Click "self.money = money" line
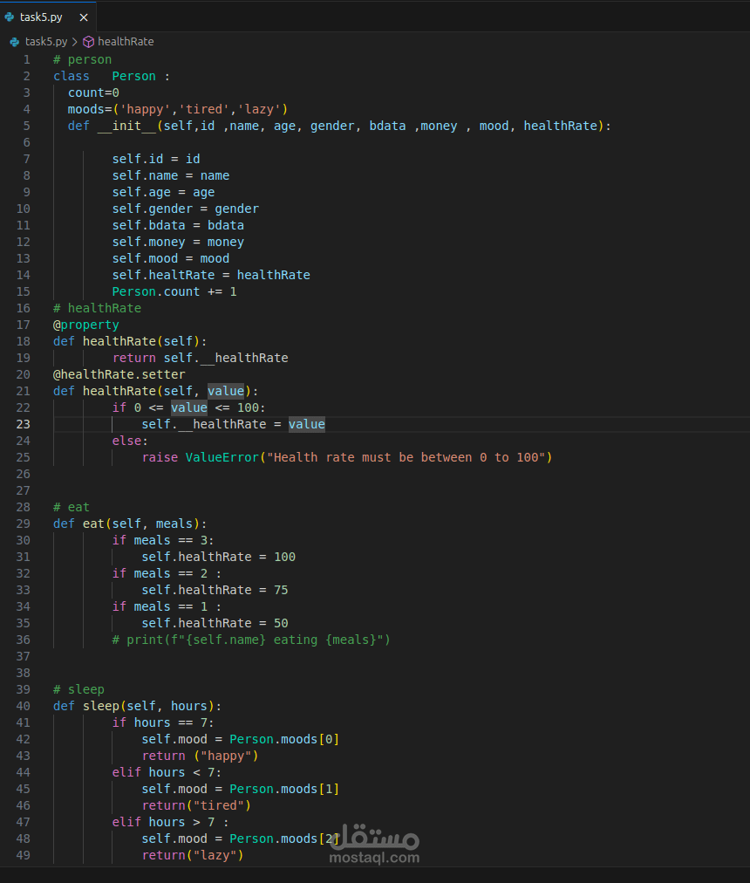 coord(178,242)
